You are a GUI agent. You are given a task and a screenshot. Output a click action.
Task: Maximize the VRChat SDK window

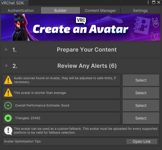[x=154, y=2]
